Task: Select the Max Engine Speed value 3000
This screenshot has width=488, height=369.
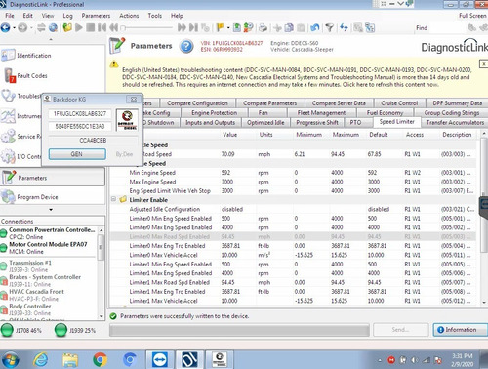Action: (x=227, y=182)
